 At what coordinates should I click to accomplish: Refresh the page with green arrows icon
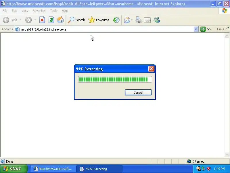[x=51, y=20]
